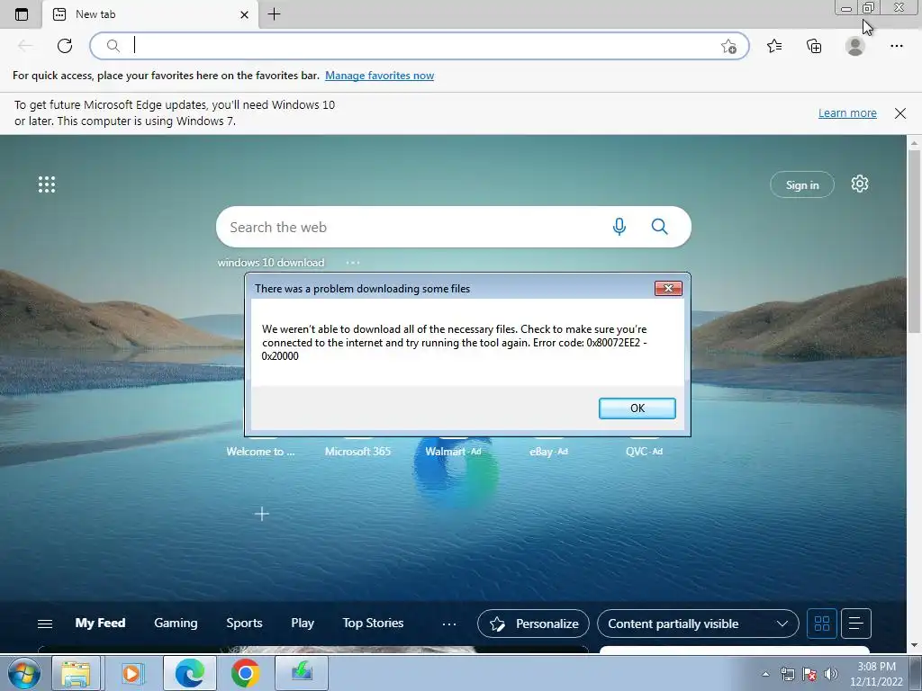This screenshot has height=691, width=922.
Task: Dismiss the Windows 7 update notification bar
Action: tap(900, 113)
